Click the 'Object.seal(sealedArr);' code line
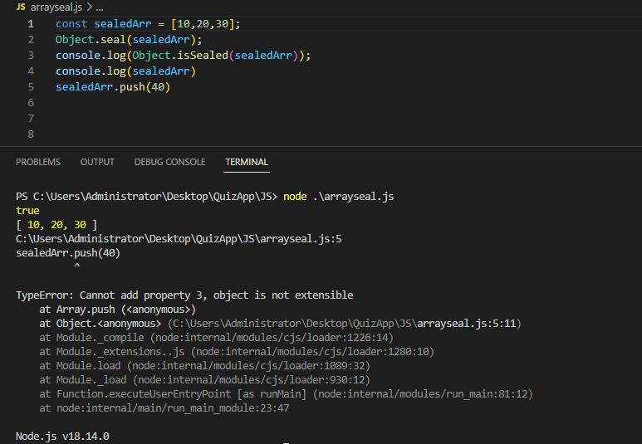The width and height of the screenshot is (642, 444). (129, 40)
